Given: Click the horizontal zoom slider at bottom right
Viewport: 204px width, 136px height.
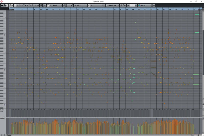Looking at the screenshot, I should pyautogui.click(x=198, y=135).
